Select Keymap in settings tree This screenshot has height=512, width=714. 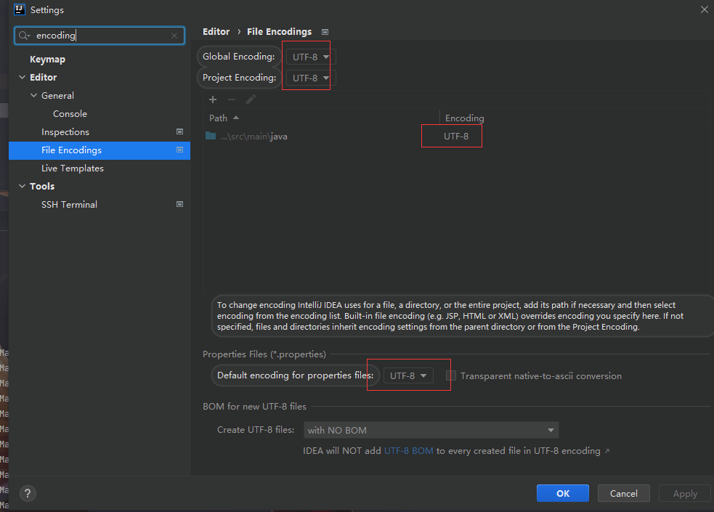47,59
